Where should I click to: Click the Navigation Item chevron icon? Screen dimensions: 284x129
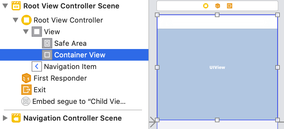[x=37, y=67]
